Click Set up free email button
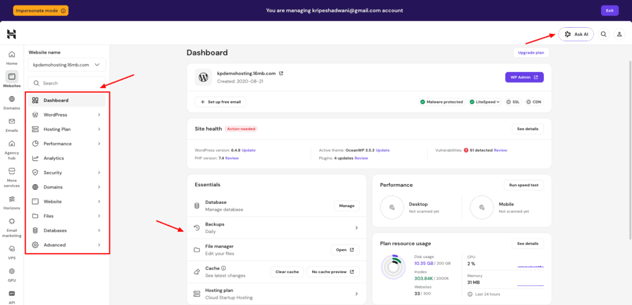This screenshot has height=305, width=632. tap(220, 102)
